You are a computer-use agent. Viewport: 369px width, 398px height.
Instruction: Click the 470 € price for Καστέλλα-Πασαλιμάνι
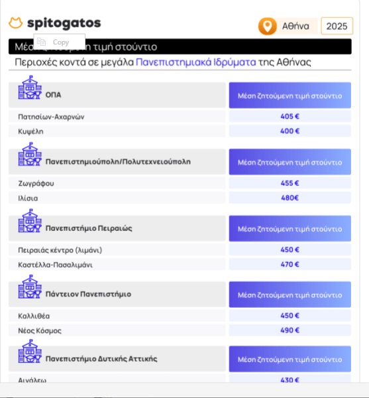pos(290,265)
